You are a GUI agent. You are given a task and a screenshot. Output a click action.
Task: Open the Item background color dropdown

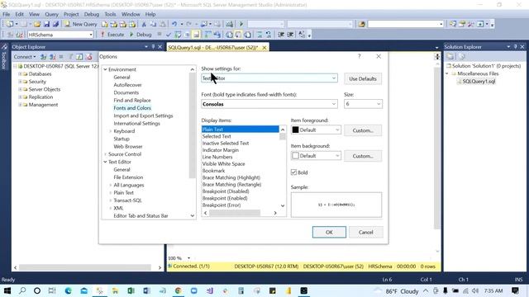coord(316,156)
